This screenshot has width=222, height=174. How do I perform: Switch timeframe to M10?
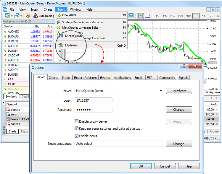coord(173,16)
